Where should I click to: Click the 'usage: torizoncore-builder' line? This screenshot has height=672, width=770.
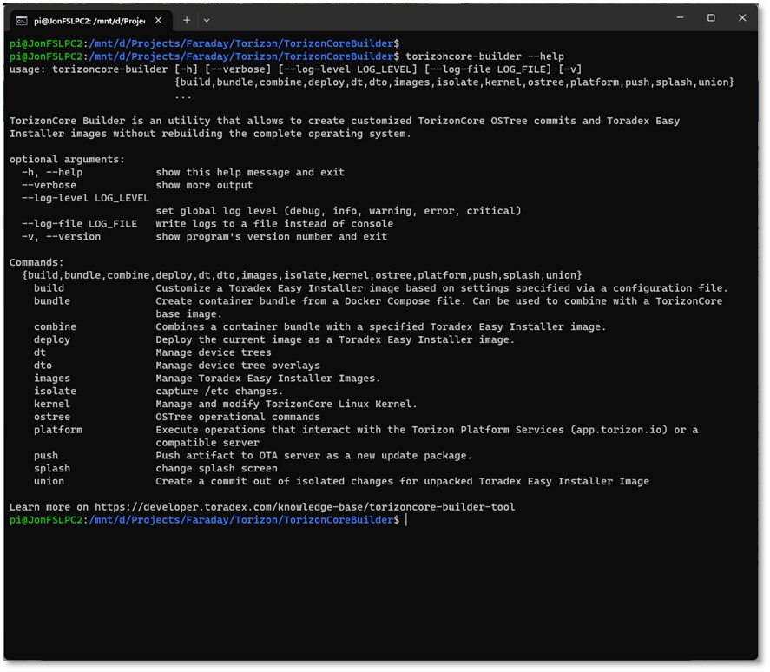click(296, 69)
